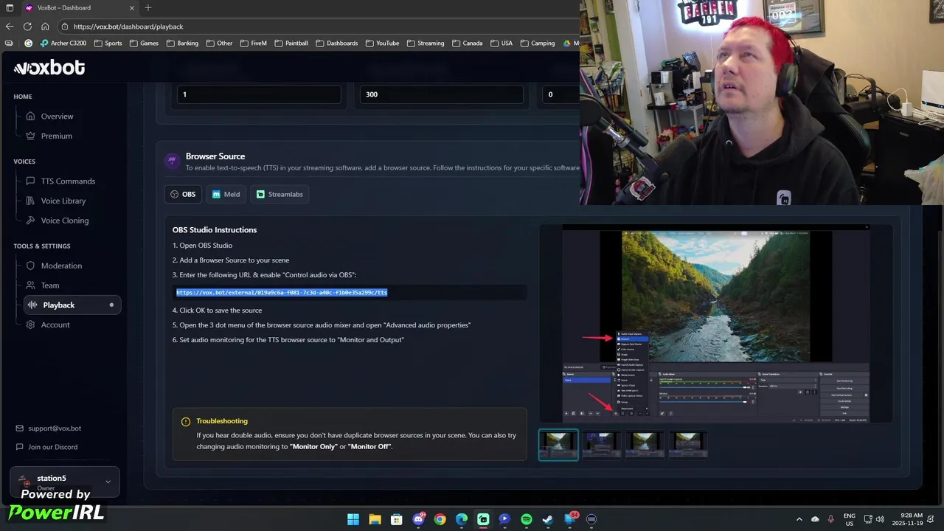Click the support@vox.bot email link
This screenshot has width=944, height=531.
pyautogui.click(x=55, y=428)
